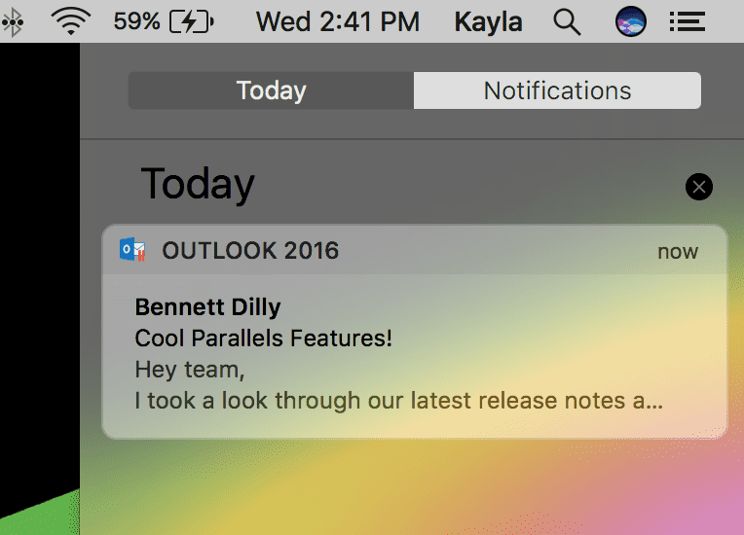
Task: Click the 'now' timestamp on notification
Action: [x=678, y=252]
